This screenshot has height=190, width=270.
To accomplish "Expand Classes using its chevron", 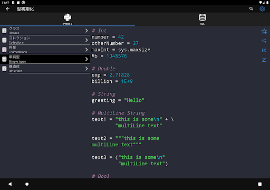I will (x=86, y=31).
